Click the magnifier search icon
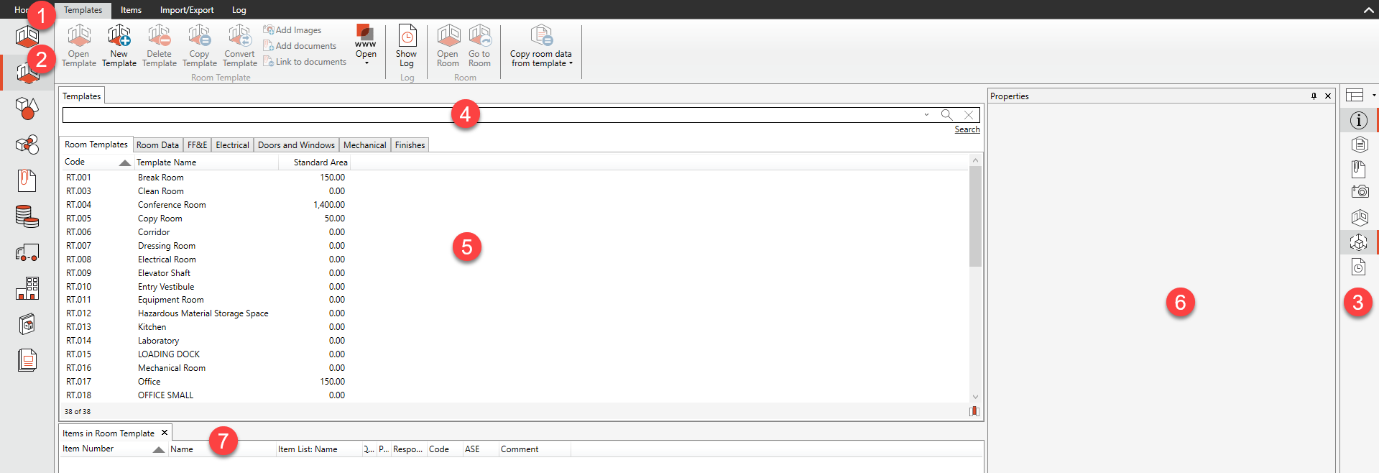Viewport: 1379px width, 473px height. tap(946, 115)
